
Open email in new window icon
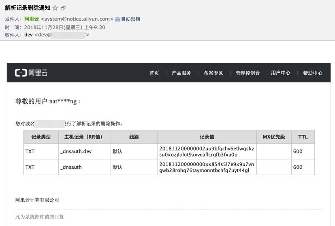[63, 8]
